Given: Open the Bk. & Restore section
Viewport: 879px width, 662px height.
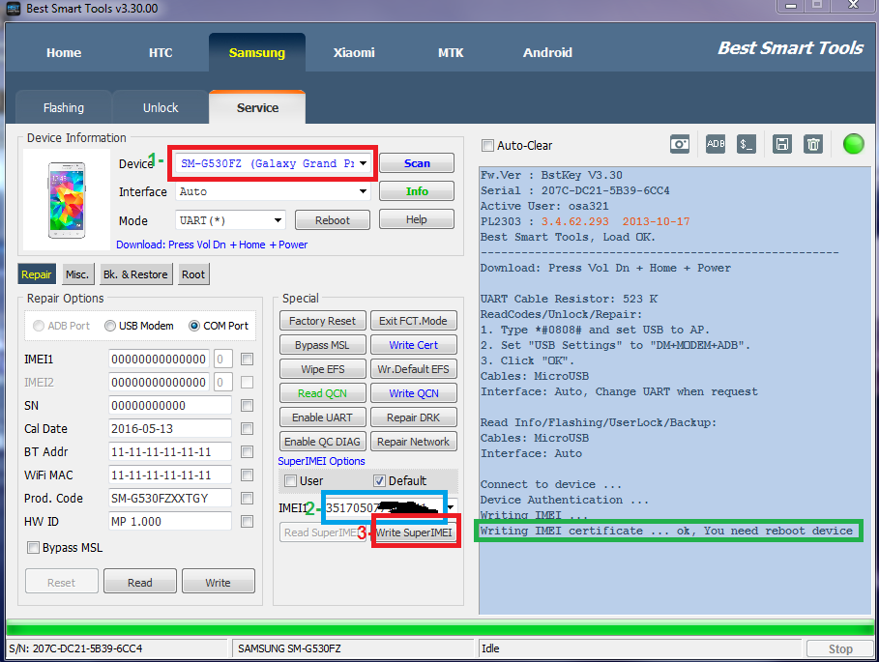Looking at the screenshot, I should click(x=135, y=274).
